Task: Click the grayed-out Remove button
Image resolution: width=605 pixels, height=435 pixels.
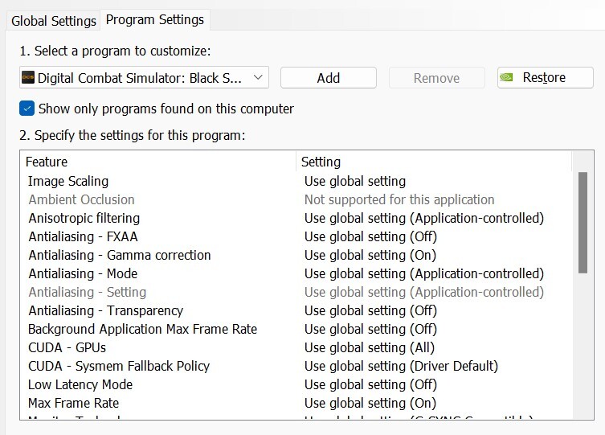Action: (437, 77)
